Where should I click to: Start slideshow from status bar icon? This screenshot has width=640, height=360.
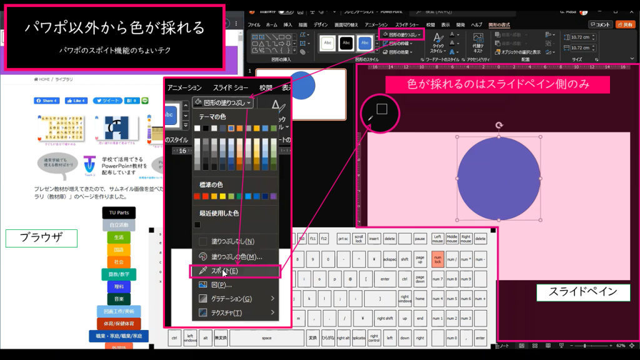pyautogui.click(x=561, y=346)
